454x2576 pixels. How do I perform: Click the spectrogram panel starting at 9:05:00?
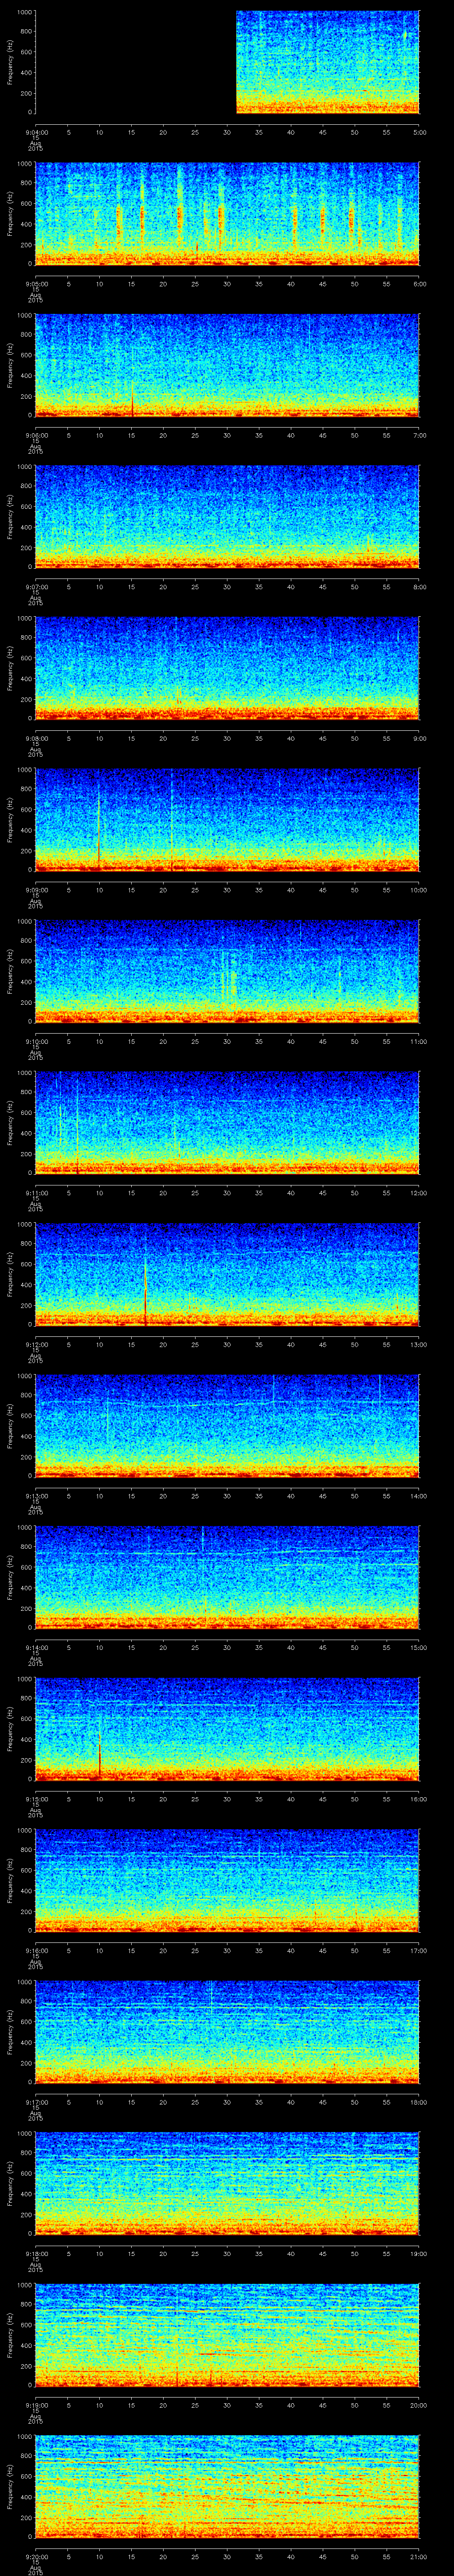pyautogui.click(x=227, y=214)
